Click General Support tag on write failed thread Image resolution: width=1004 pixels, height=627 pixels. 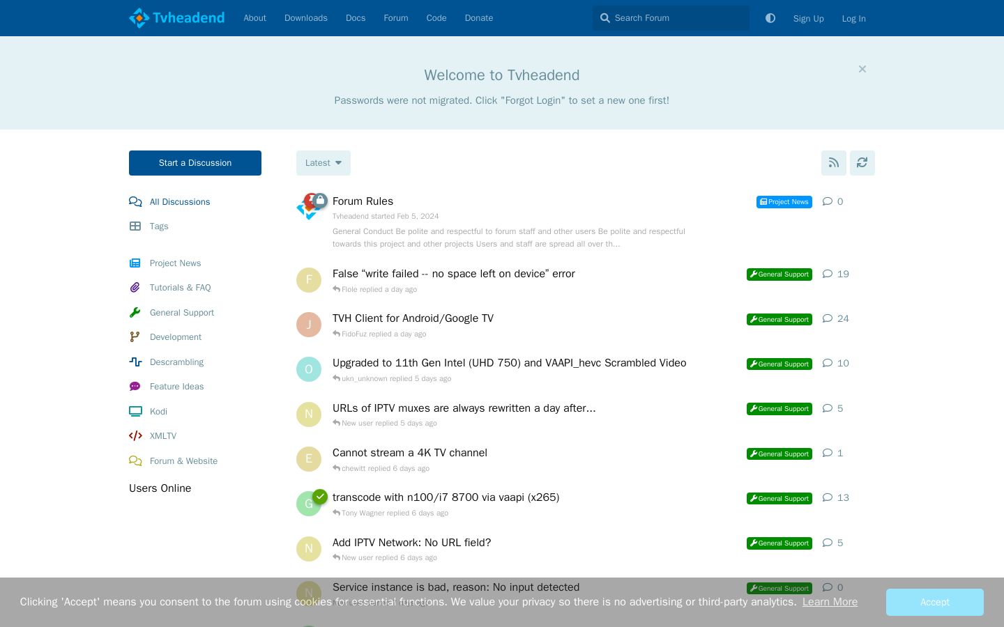779,274
